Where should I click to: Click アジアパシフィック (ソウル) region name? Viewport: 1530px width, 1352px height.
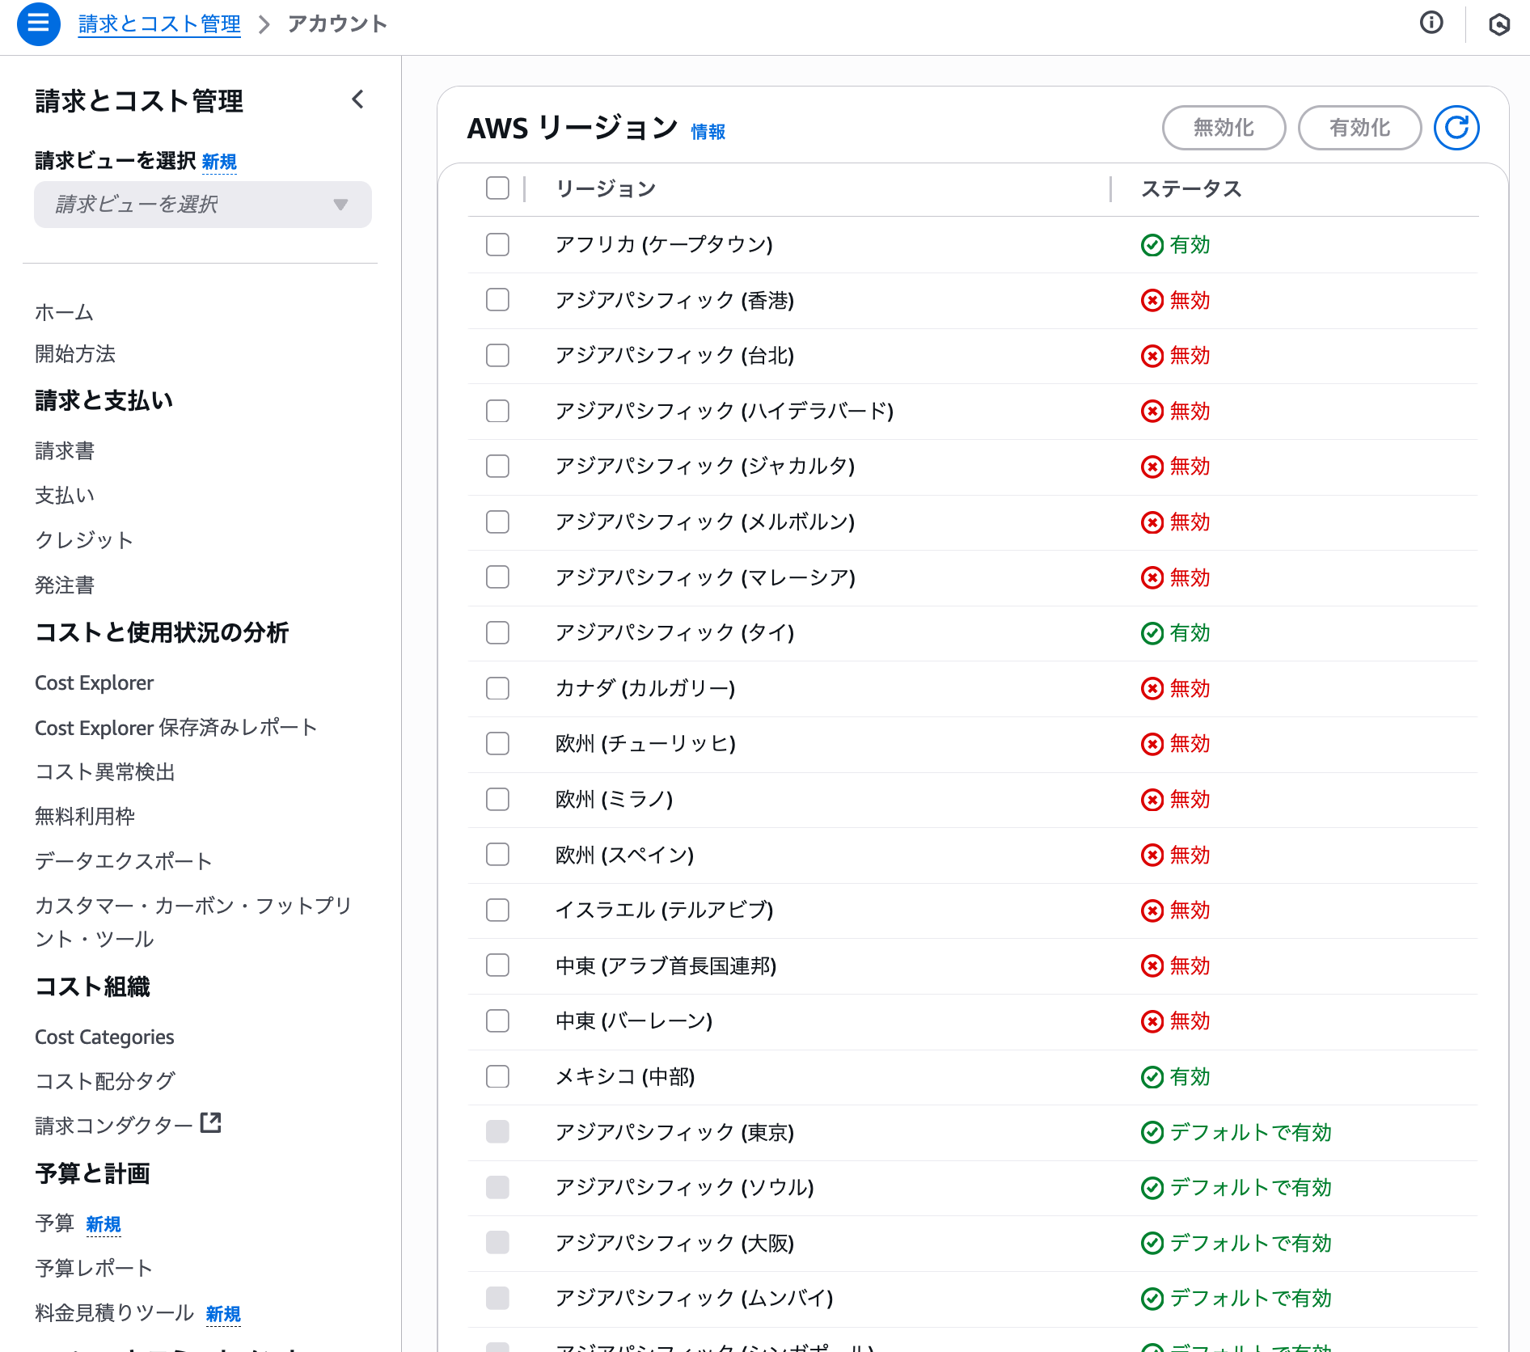pos(685,1187)
